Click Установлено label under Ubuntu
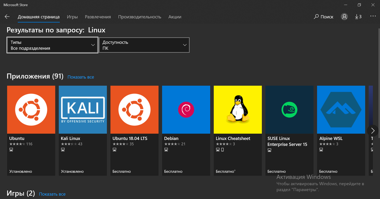Screen dimensions: 380x199 coord(21,172)
